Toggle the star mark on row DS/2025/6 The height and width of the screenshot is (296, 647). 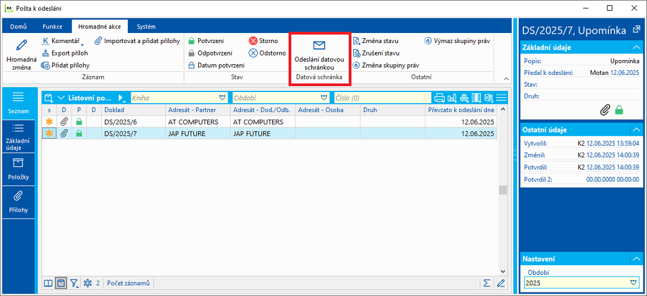pos(49,121)
